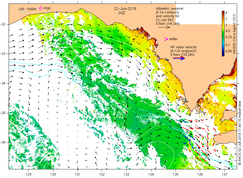Click the cyan isobath legend line
This screenshot has width=243, height=178.
[22, 12]
